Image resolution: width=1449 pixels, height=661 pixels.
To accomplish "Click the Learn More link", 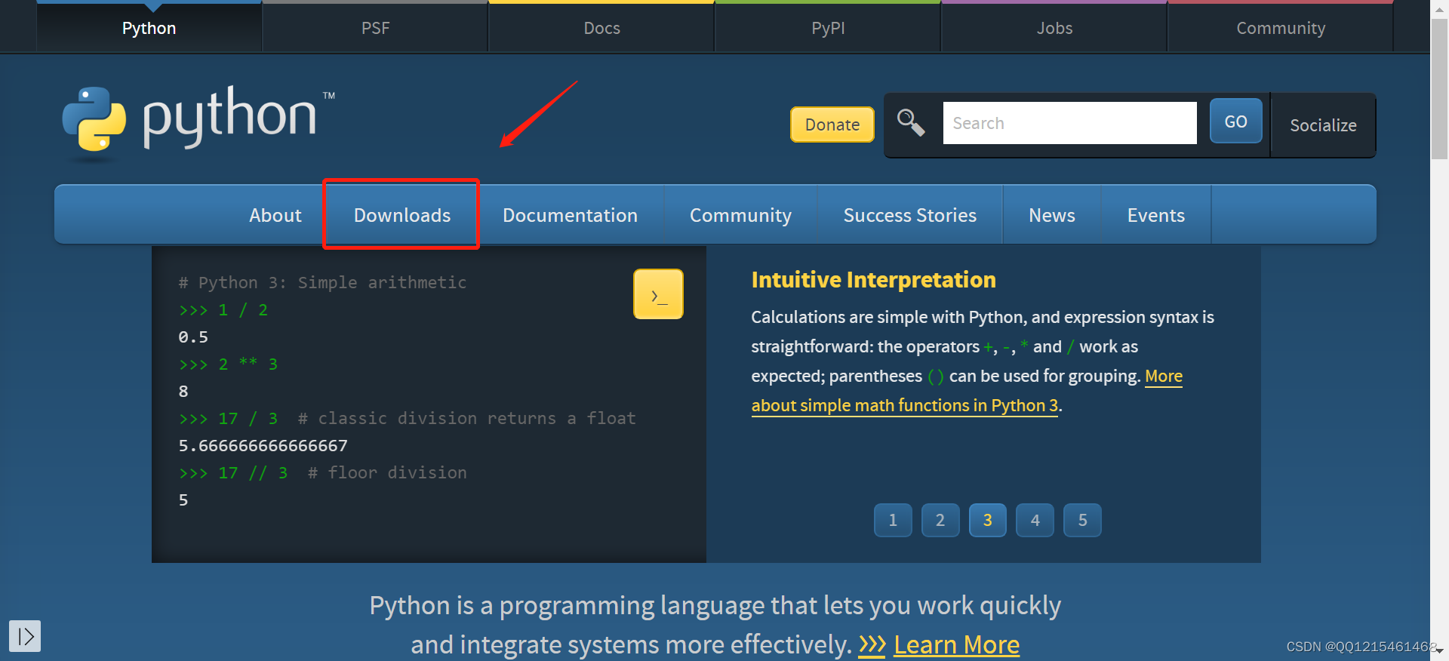I will click(956, 644).
